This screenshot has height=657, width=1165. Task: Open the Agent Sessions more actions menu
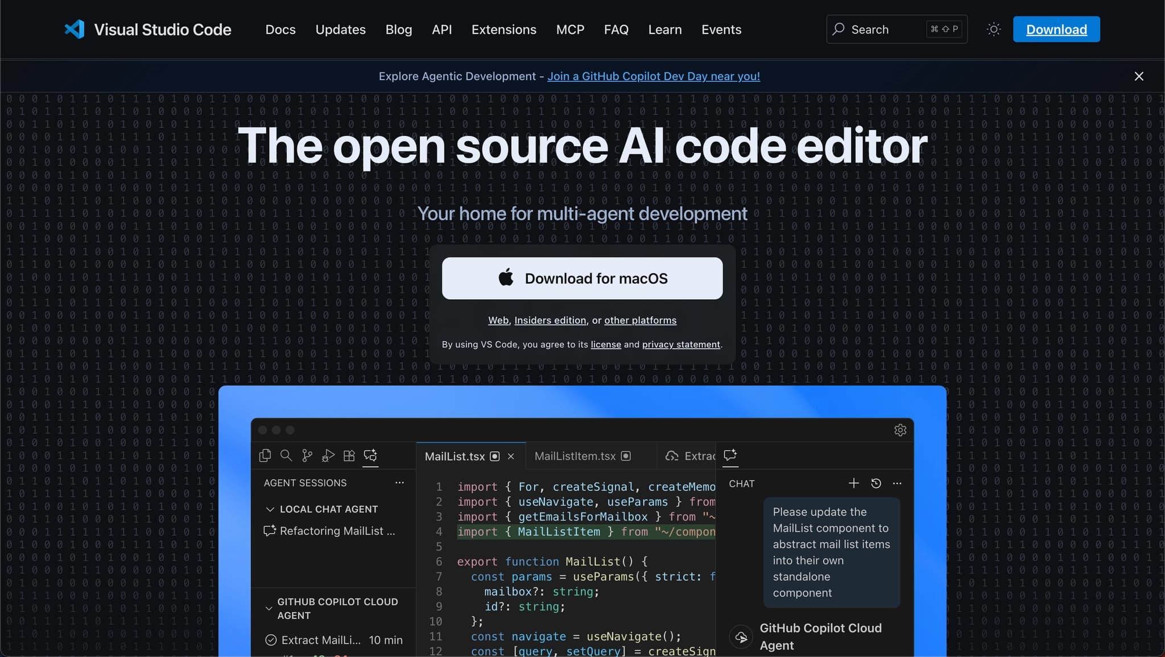[400, 482]
